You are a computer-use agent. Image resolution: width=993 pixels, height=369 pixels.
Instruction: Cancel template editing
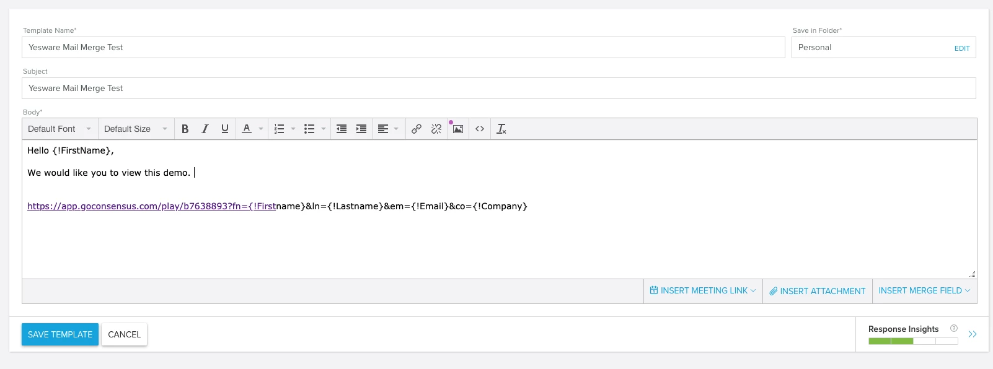click(x=125, y=334)
